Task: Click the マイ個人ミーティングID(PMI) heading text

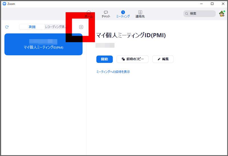Action: pos(131,35)
